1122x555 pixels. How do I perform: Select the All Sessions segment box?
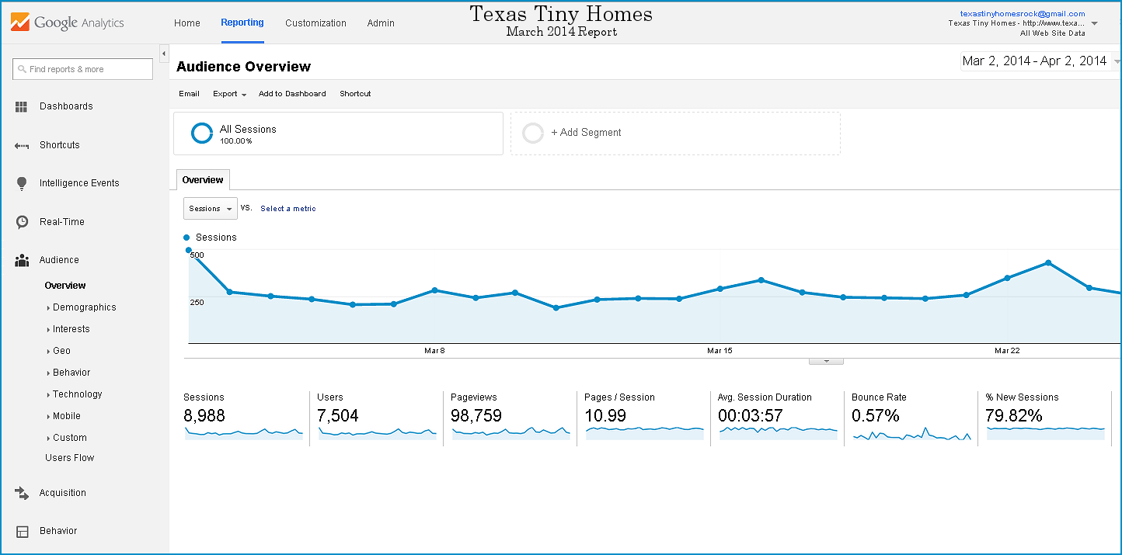[338, 134]
